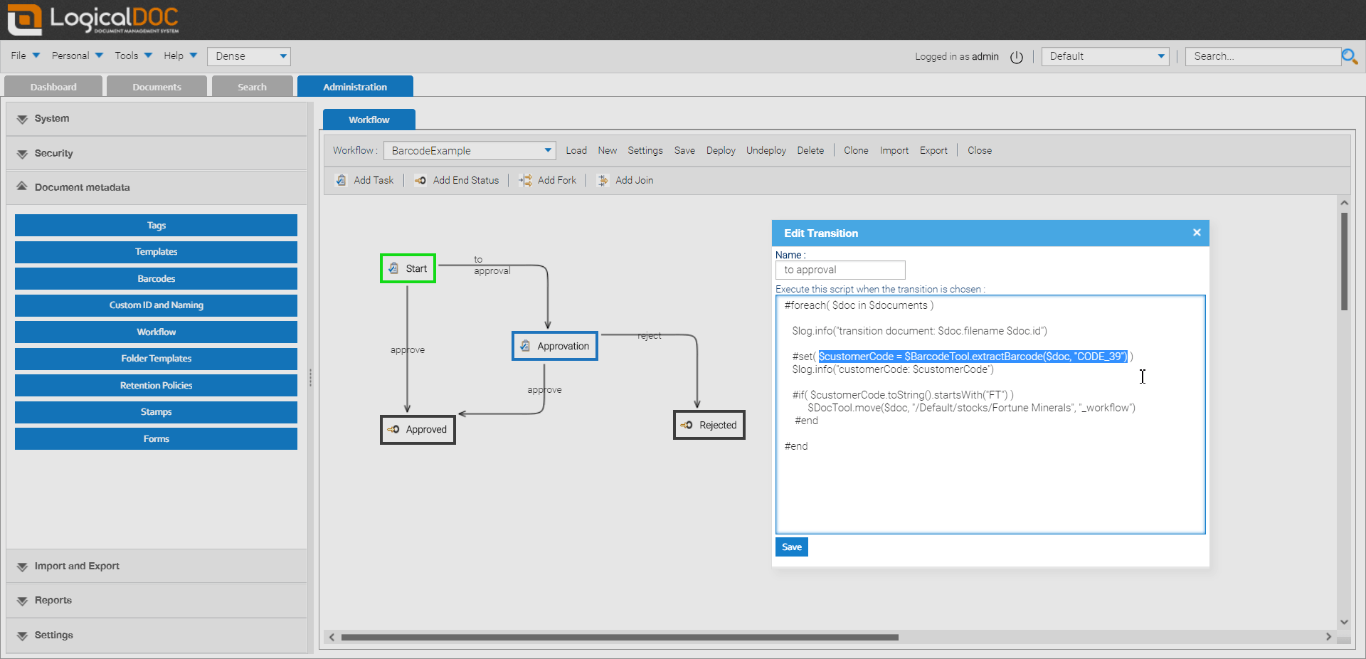Click the Add Task icon
This screenshot has width=1366, height=659.
341,180
